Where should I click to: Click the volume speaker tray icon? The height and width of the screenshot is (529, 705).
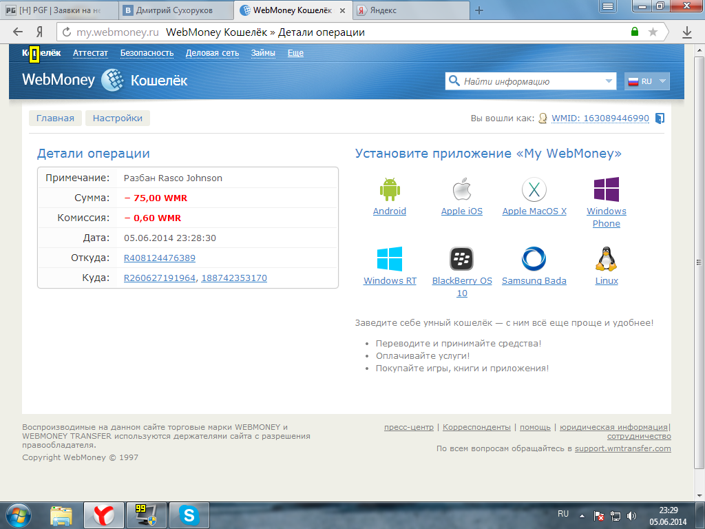(632, 516)
